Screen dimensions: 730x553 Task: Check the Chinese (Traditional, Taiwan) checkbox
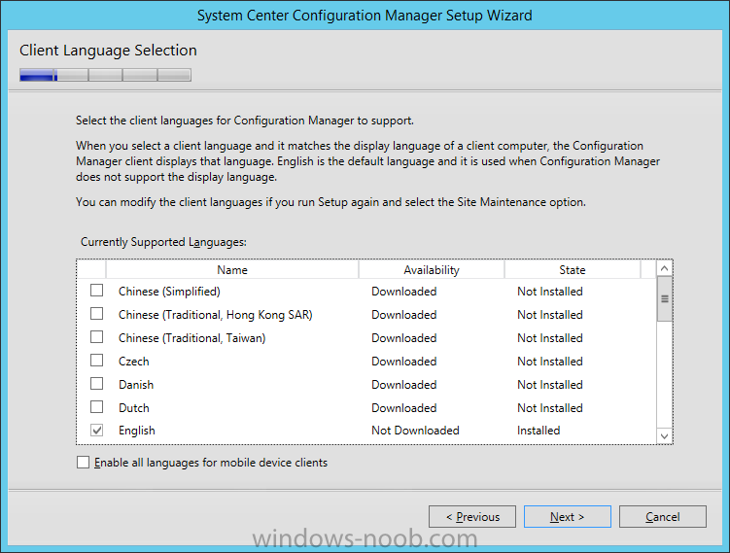tap(97, 337)
